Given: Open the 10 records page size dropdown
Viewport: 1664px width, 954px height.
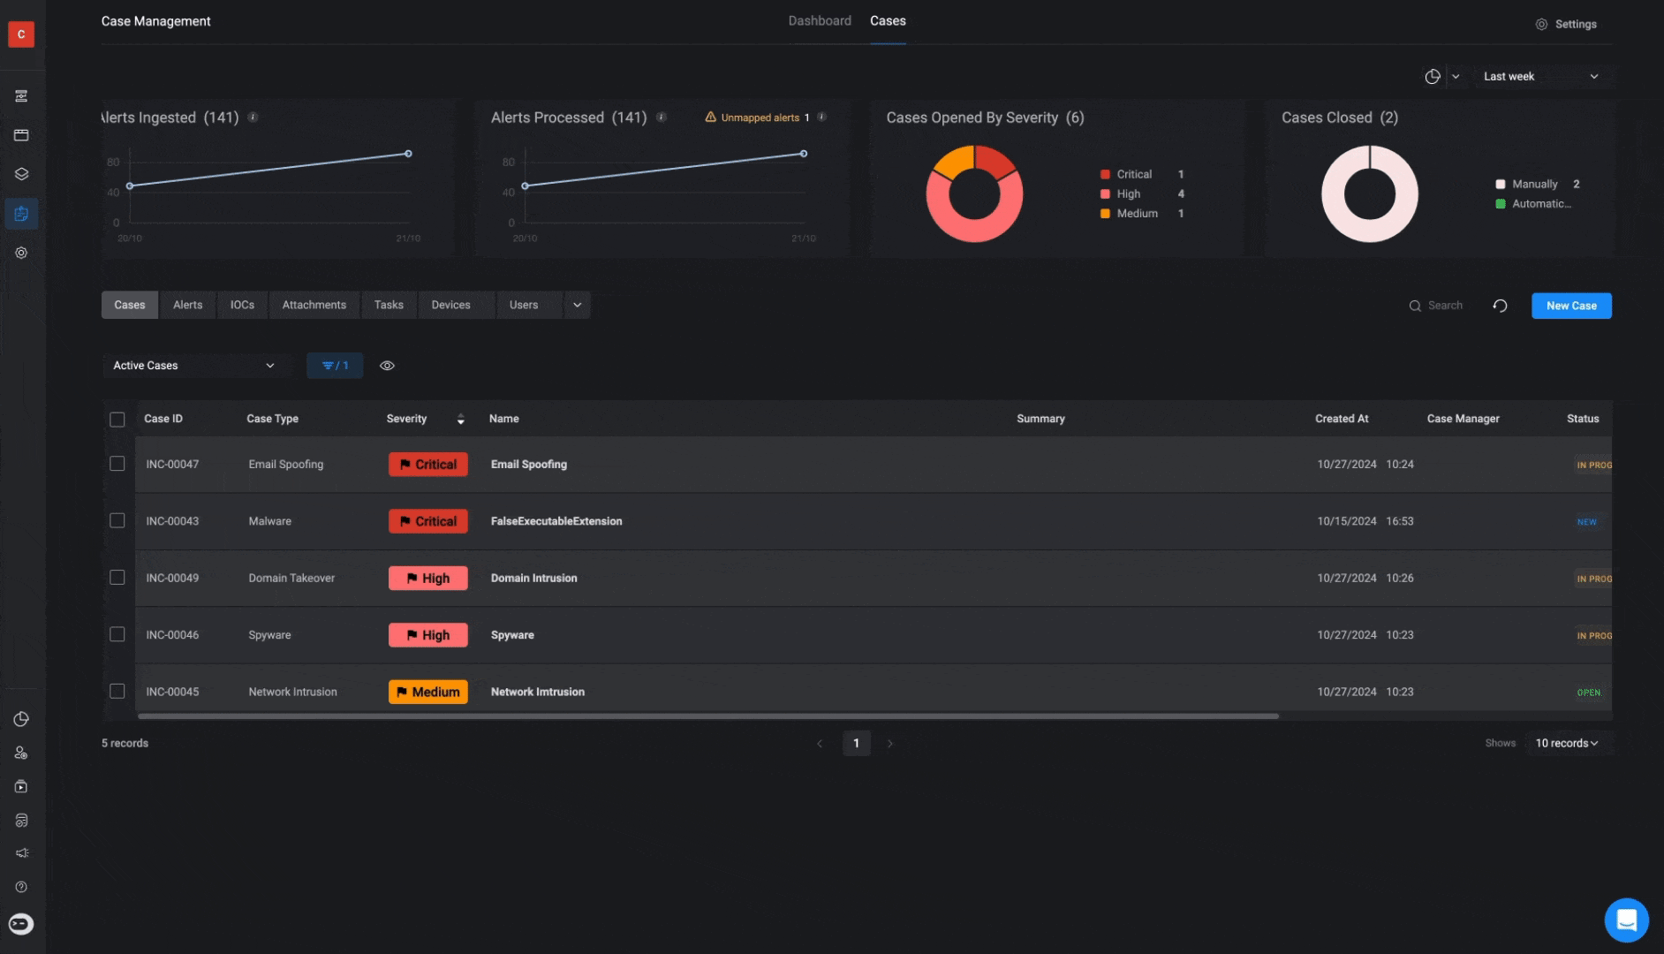Looking at the screenshot, I should [x=1567, y=744].
